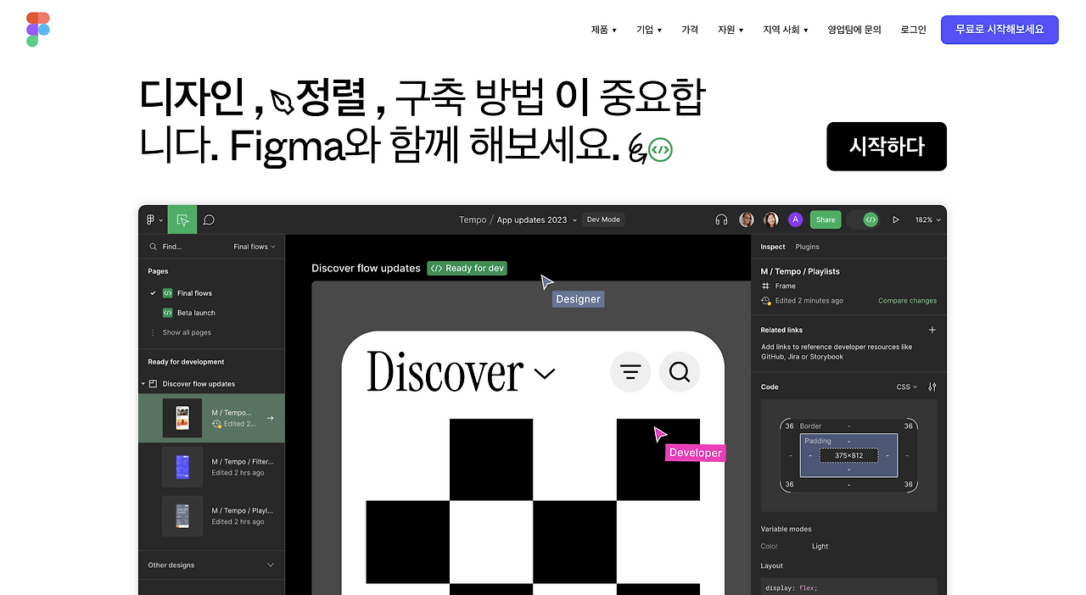
Task: Switch to the Plugins tab
Action: pos(807,247)
